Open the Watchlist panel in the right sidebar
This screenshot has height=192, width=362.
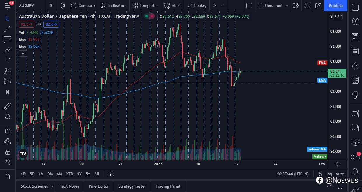click(355, 7)
